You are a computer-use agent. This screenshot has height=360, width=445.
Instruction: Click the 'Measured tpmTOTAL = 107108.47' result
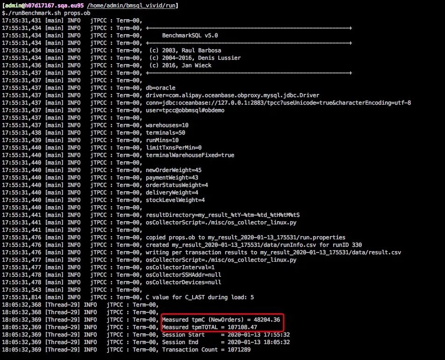pos(209,327)
